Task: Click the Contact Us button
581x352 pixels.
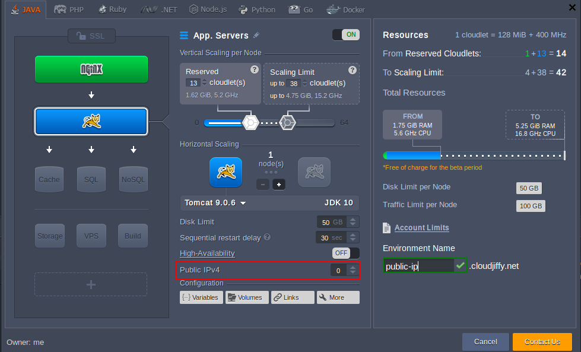Action: pos(542,342)
